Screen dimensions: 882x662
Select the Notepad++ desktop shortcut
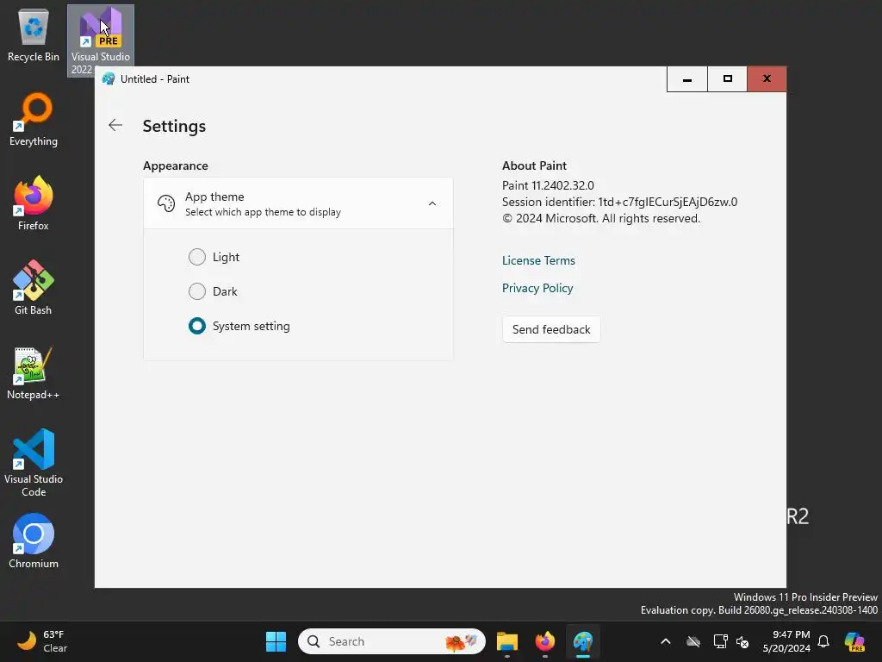pos(34,372)
